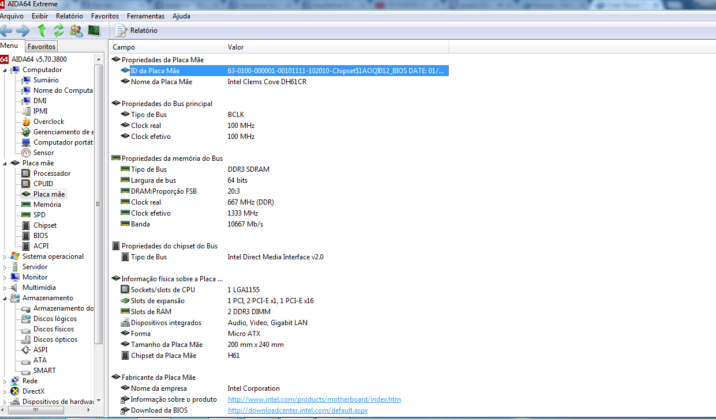The width and height of the screenshot is (716, 419).
Task: Select Sumário in the tree
Action: pyautogui.click(x=46, y=80)
